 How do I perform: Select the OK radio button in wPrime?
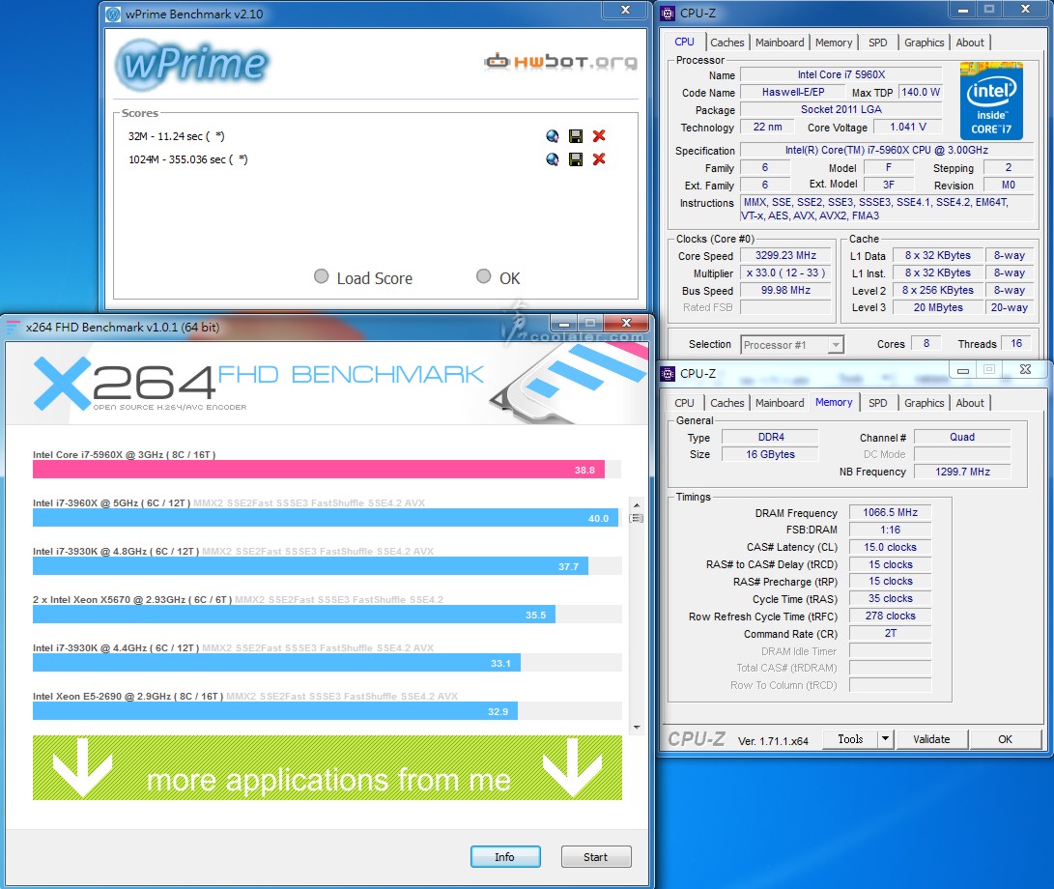click(x=483, y=276)
